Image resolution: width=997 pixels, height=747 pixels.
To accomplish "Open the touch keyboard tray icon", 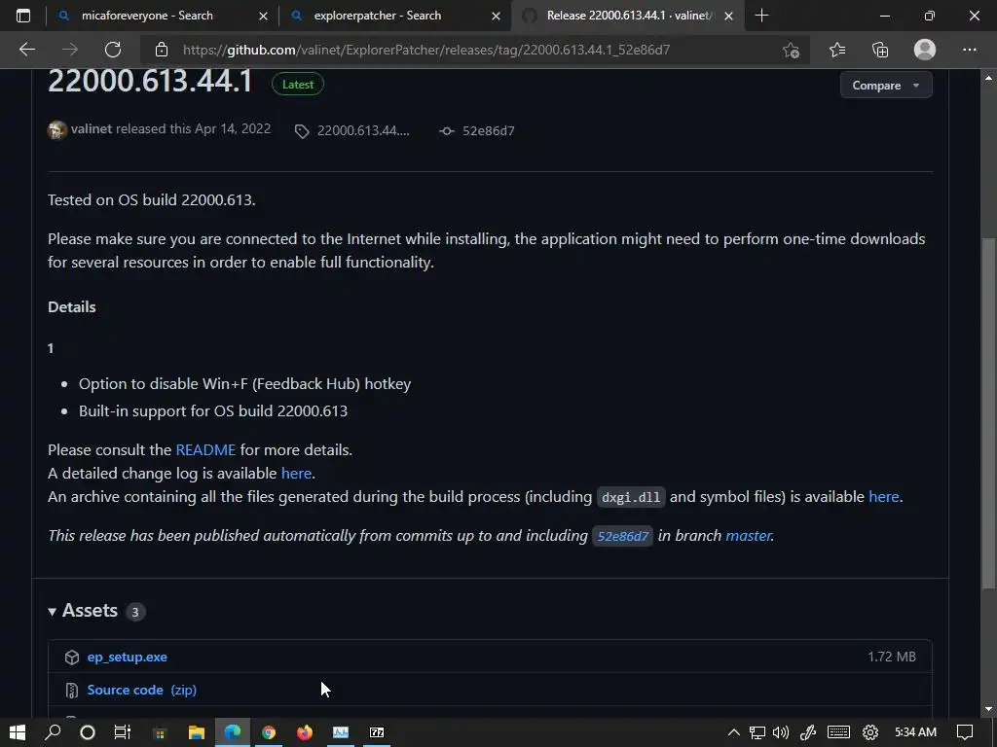I will coord(838,732).
